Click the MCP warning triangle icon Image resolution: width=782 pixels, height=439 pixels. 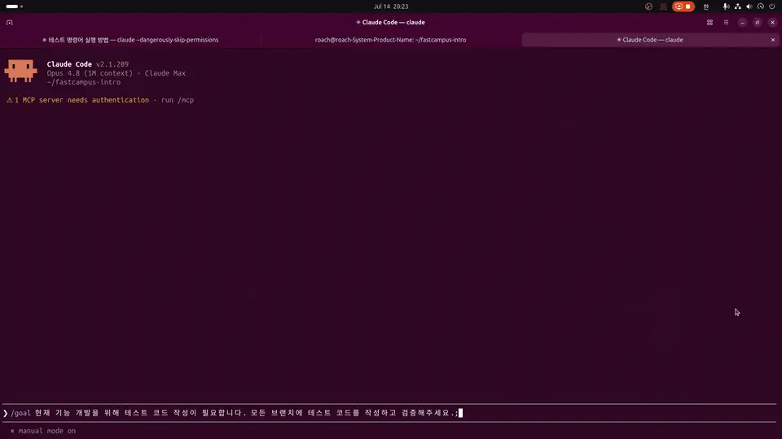pyautogui.click(x=10, y=100)
